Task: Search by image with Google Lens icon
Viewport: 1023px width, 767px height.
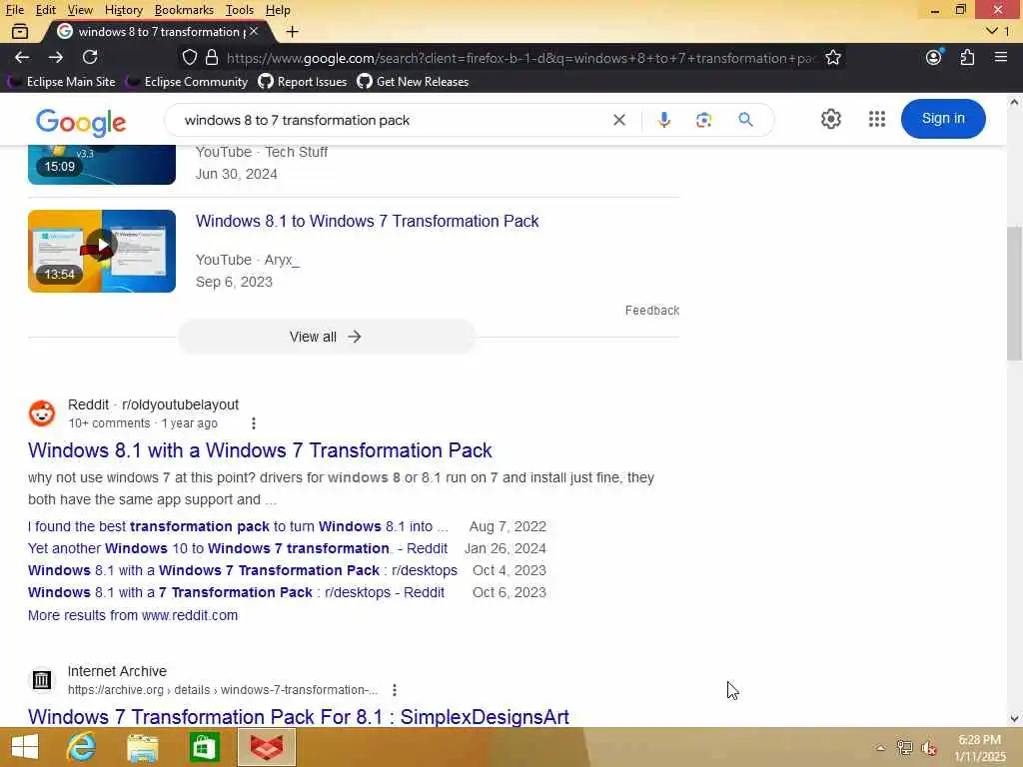Action: [703, 120]
